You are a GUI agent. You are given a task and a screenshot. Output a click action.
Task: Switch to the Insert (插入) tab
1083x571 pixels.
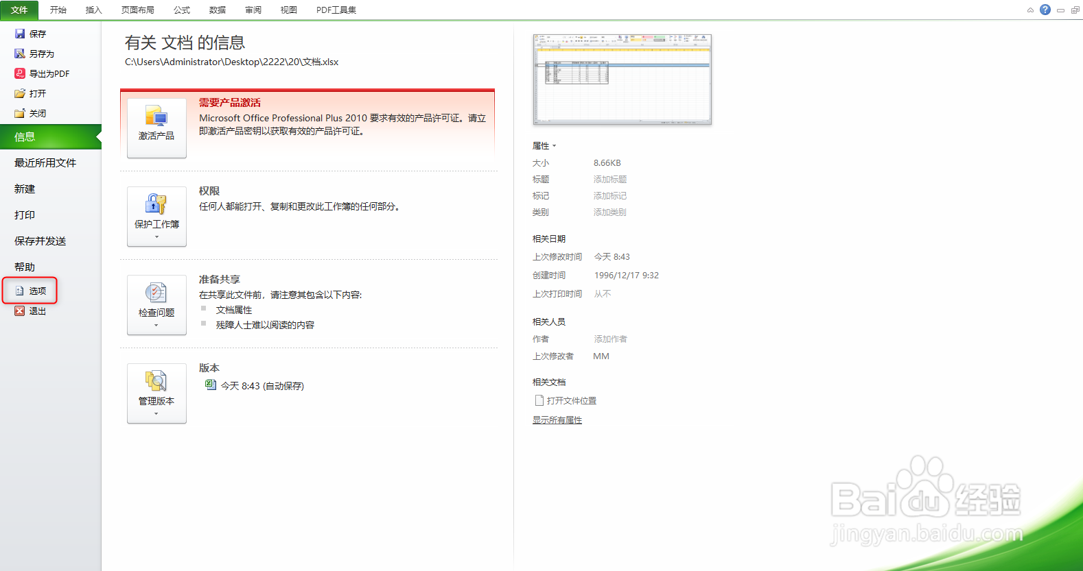click(94, 10)
